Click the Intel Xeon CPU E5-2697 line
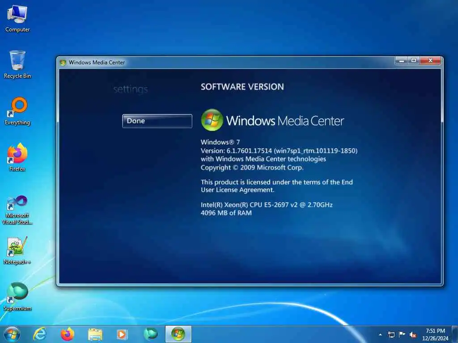The image size is (458, 343). [267, 205]
